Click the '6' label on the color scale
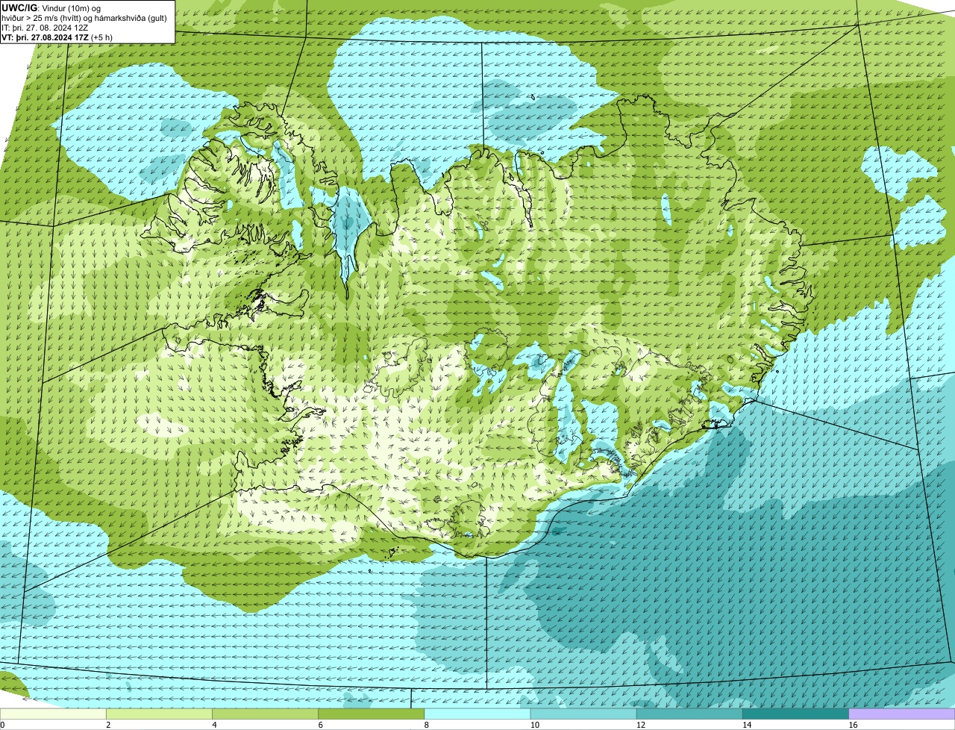Viewport: 955px width, 730px height. click(x=320, y=725)
